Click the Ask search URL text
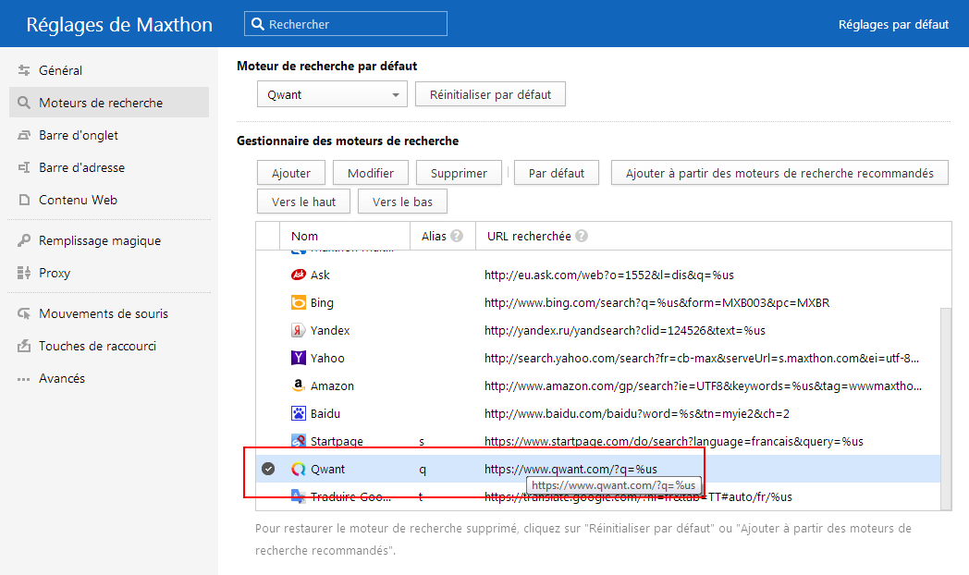The image size is (969, 575). pyautogui.click(x=608, y=275)
